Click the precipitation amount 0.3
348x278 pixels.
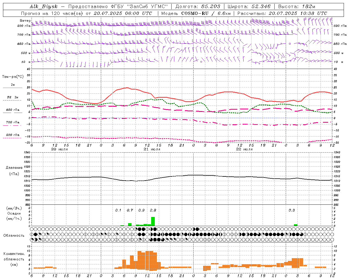tap(292, 210)
